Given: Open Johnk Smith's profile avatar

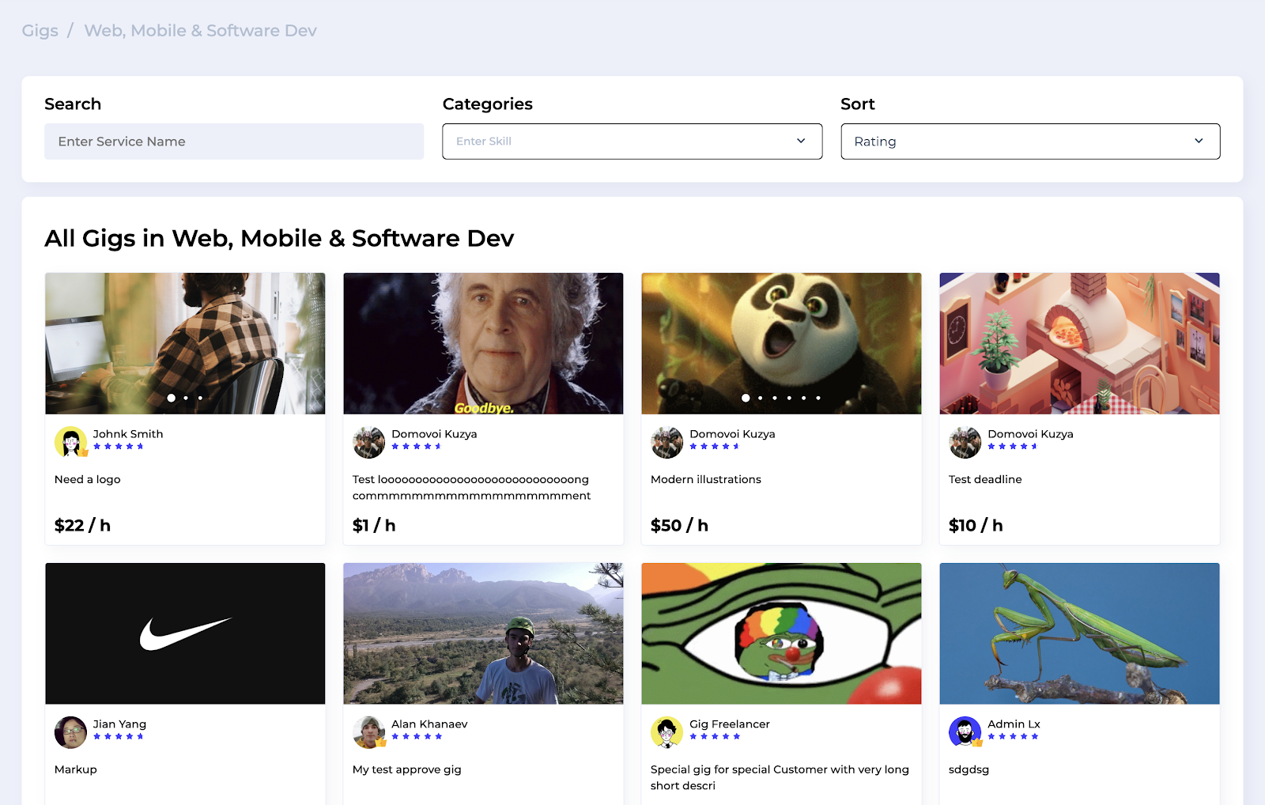Looking at the screenshot, I should pyautogui.click(x=70, y=442).
